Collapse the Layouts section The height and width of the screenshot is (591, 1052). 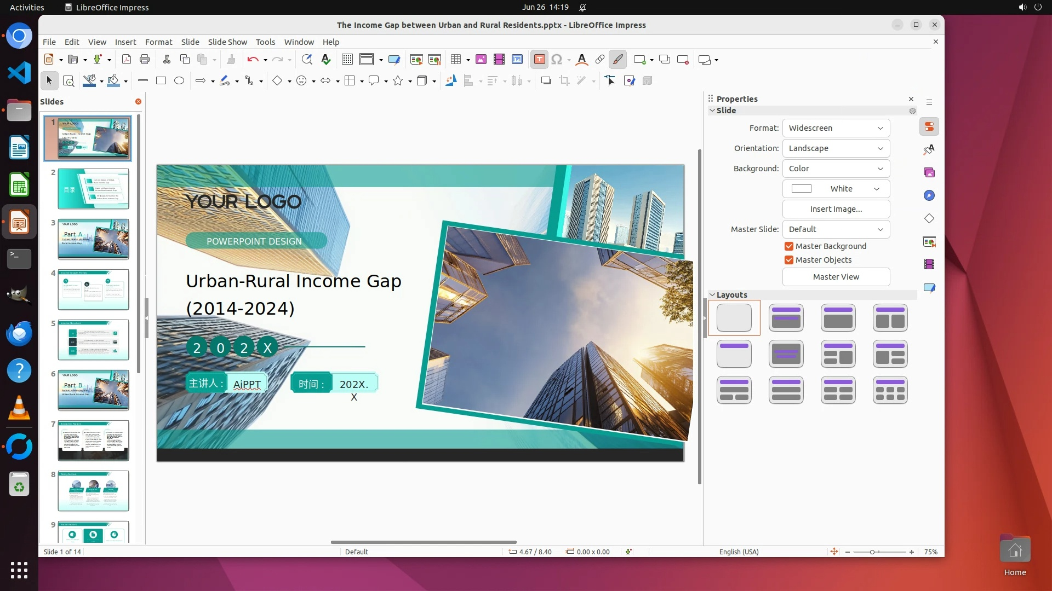pyautogui.click(x=712, y=295)
